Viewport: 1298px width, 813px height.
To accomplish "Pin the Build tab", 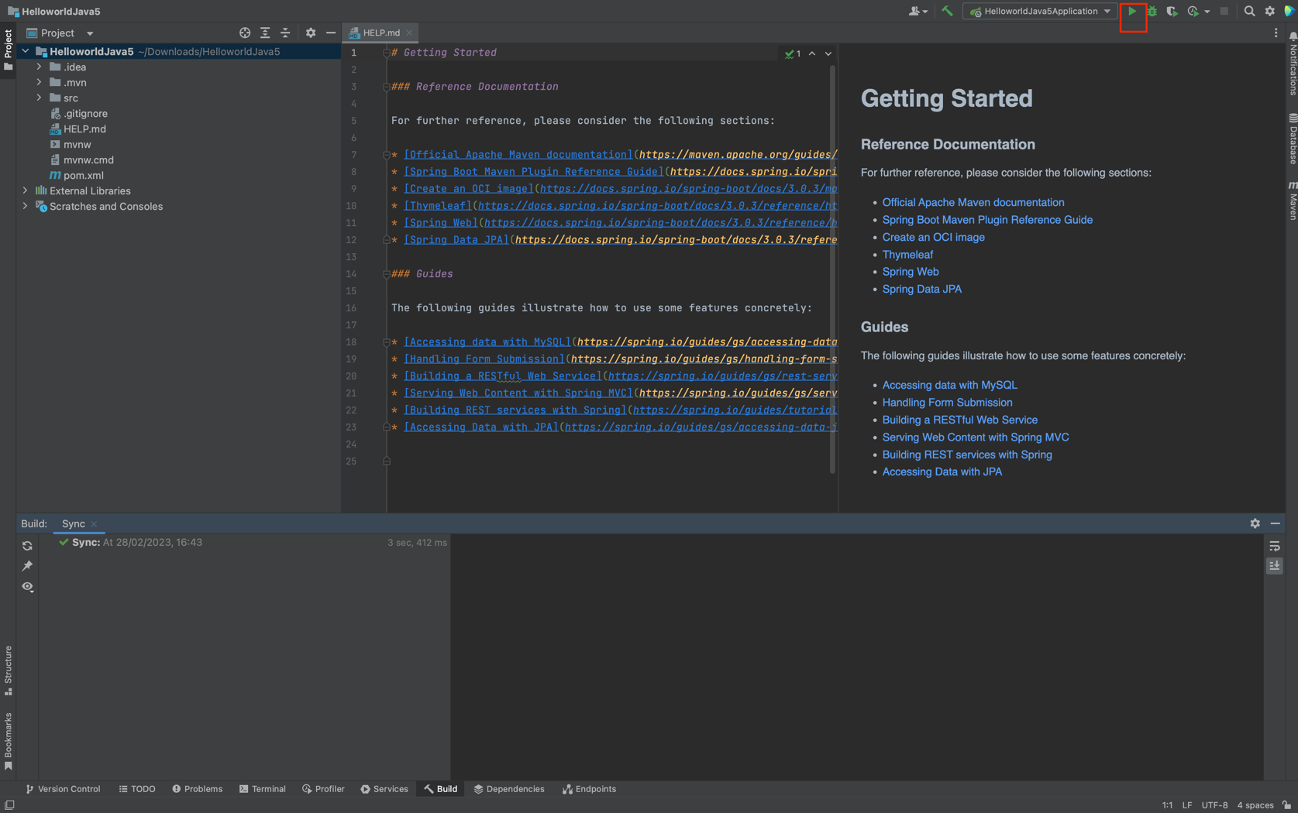I will pos(27,566).
